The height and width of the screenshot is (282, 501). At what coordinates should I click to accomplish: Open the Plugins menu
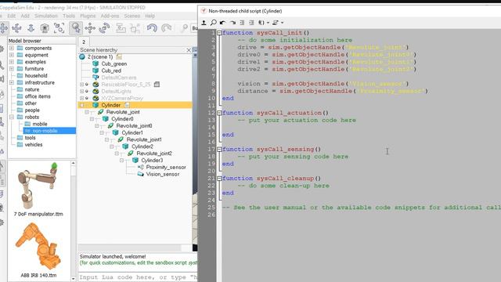[88, 16]
